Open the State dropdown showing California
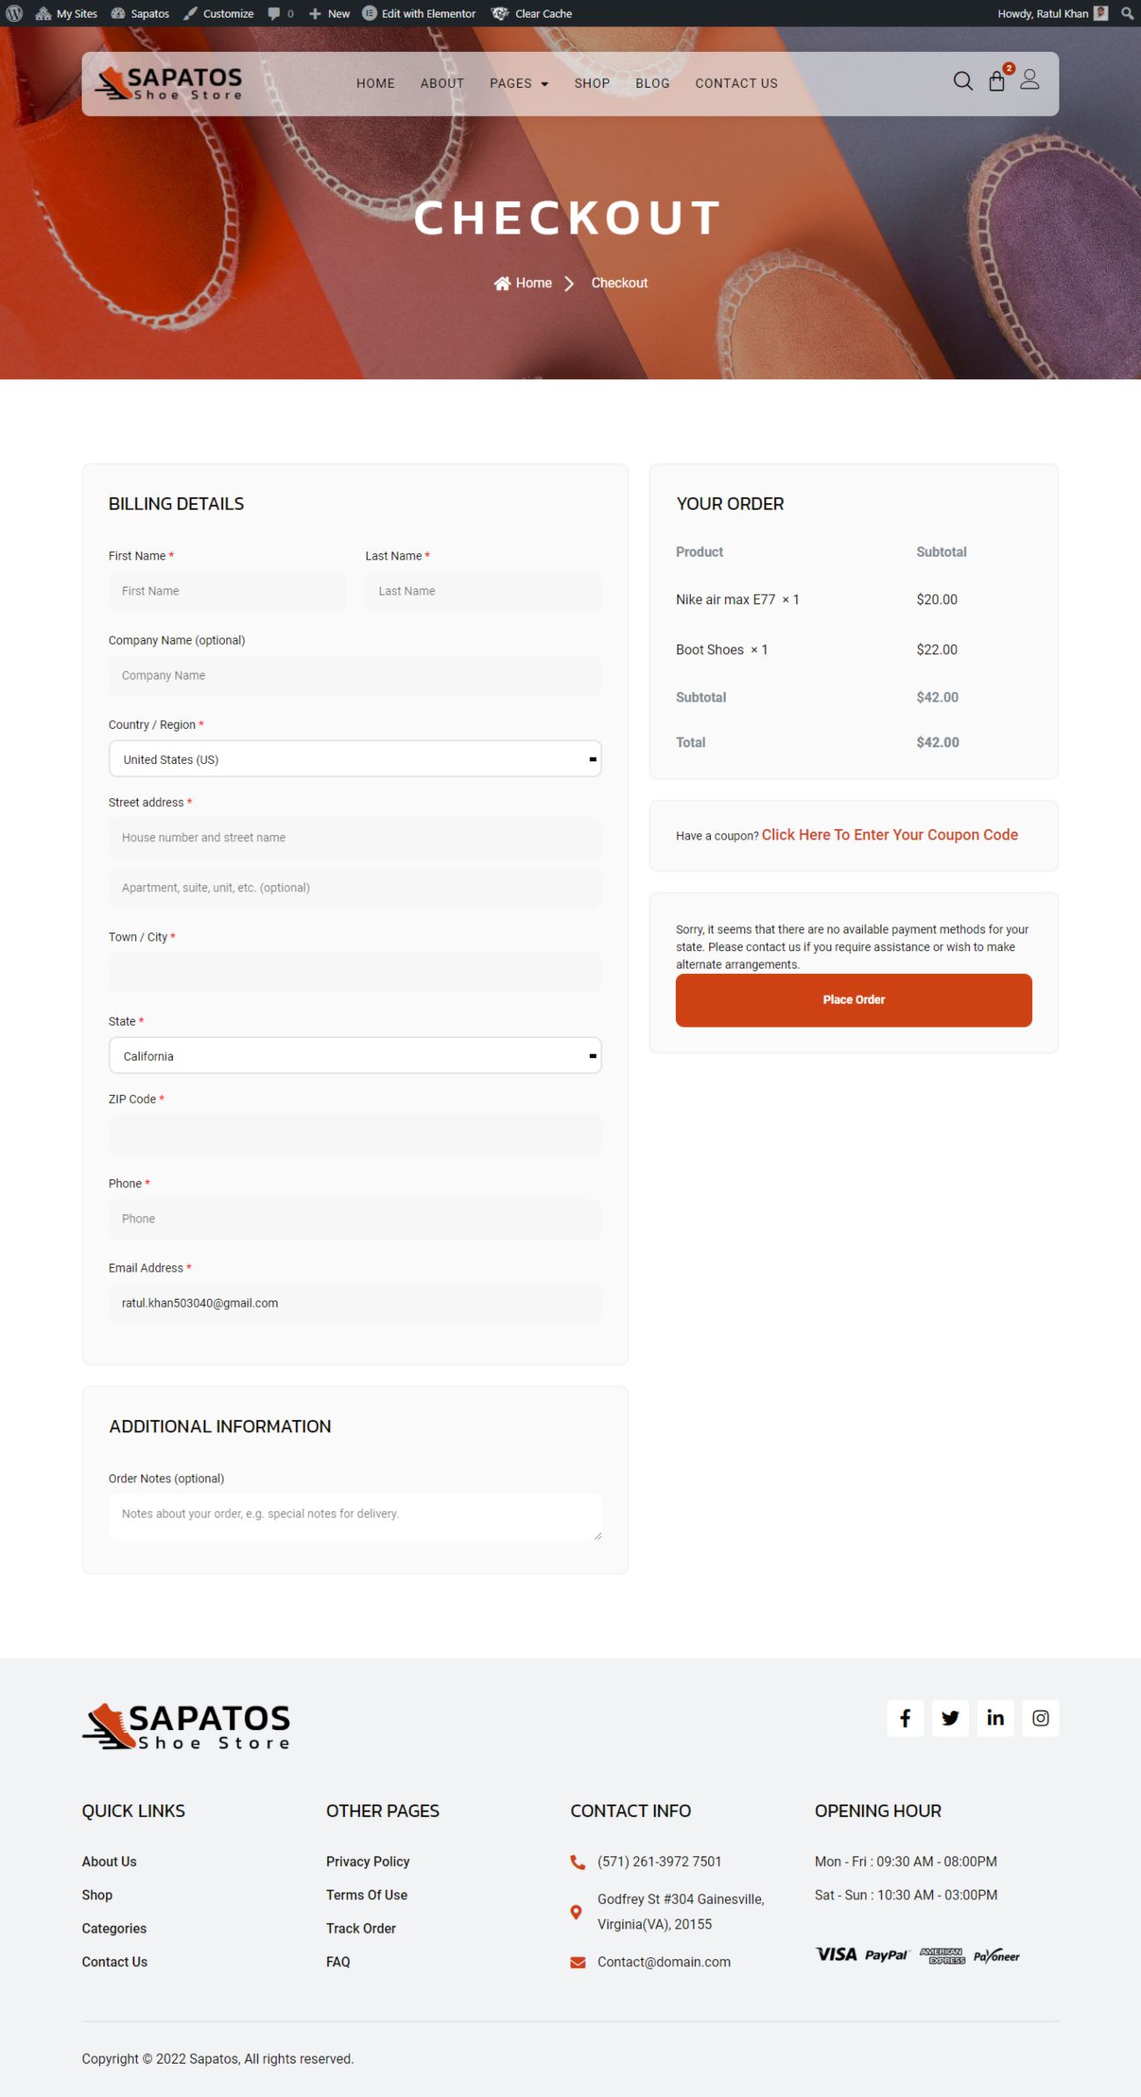This screenshot has height=2097, width=1141. pyautogui.click(x=355, y=1056)
